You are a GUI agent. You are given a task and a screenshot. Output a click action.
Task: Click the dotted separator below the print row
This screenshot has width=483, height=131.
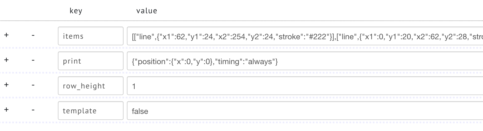click(x=241, y=73)
